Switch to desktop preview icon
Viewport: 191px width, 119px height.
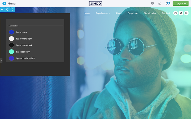click(152, 3)
